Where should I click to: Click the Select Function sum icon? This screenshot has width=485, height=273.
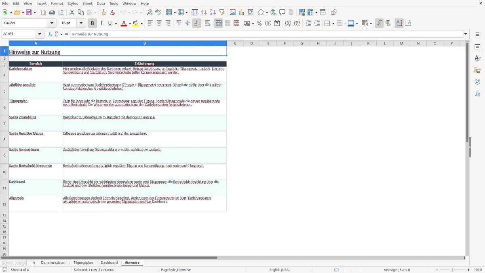[x=57, y=34]
